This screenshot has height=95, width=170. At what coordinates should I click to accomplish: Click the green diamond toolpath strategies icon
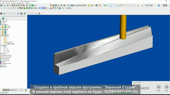pos(30,5)
